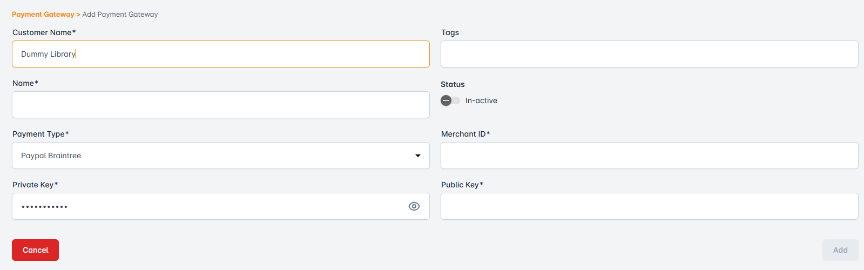
Task: Select the empty Name text field
Action: pos(220,105)
